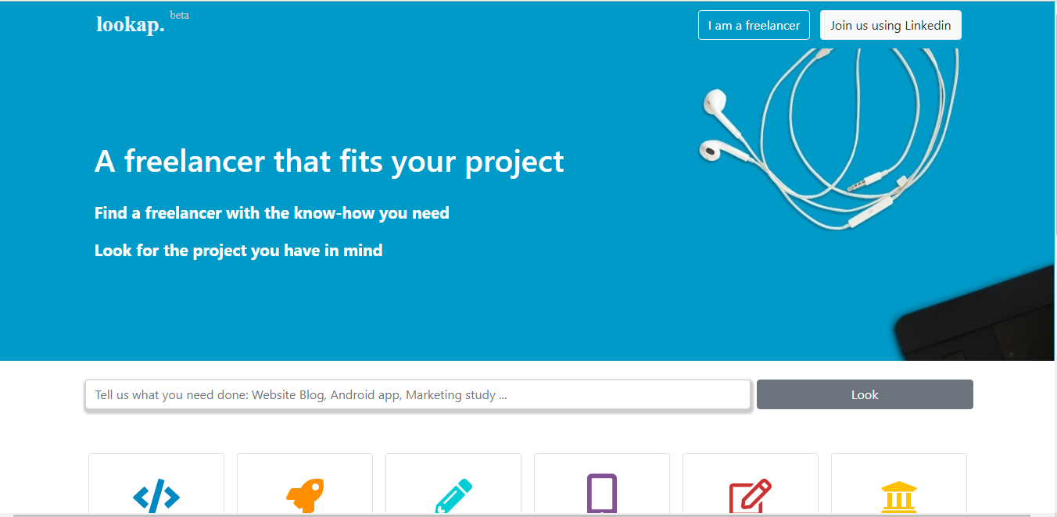
Task: Click the "A freelancer that fits your project" headline
Action: pos(329,162)
